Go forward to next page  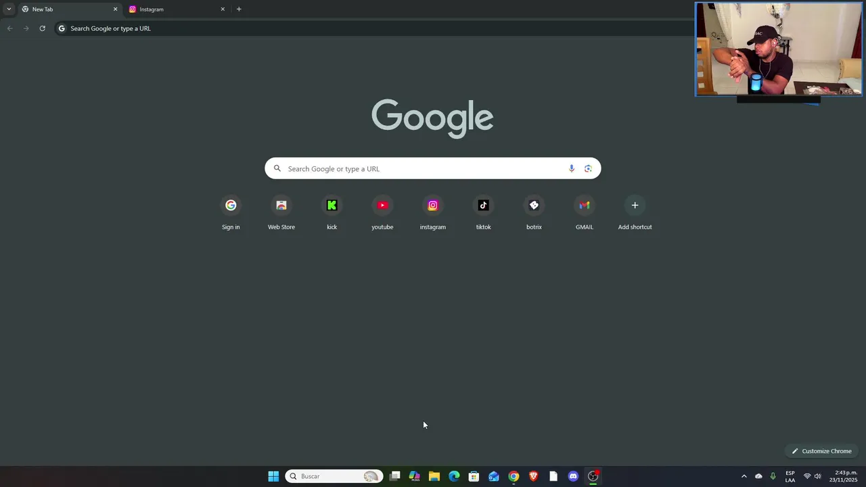(x=26, y=28)
